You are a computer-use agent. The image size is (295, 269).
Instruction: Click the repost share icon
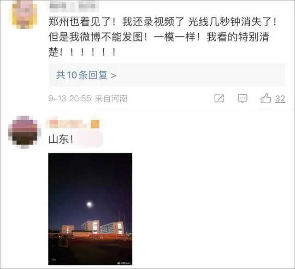pos(219,98)
